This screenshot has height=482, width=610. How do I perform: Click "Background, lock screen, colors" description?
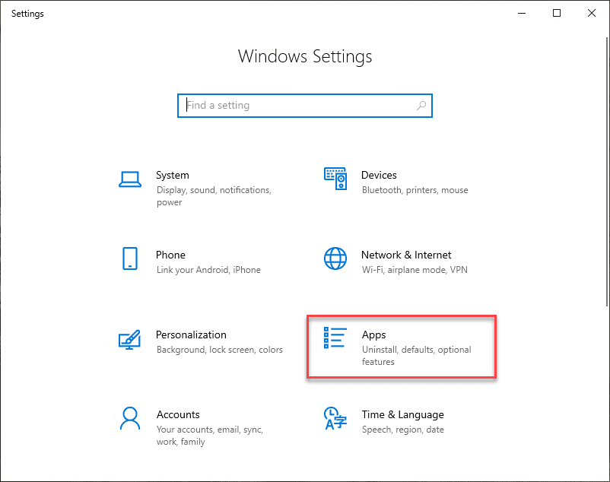[x=219, y=350]
